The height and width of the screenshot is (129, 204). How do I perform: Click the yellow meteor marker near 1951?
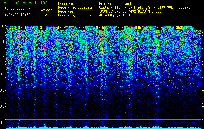point(19,127)
